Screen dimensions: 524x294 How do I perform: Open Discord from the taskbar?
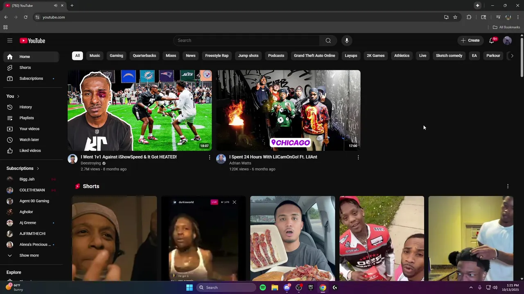point(287,287)
